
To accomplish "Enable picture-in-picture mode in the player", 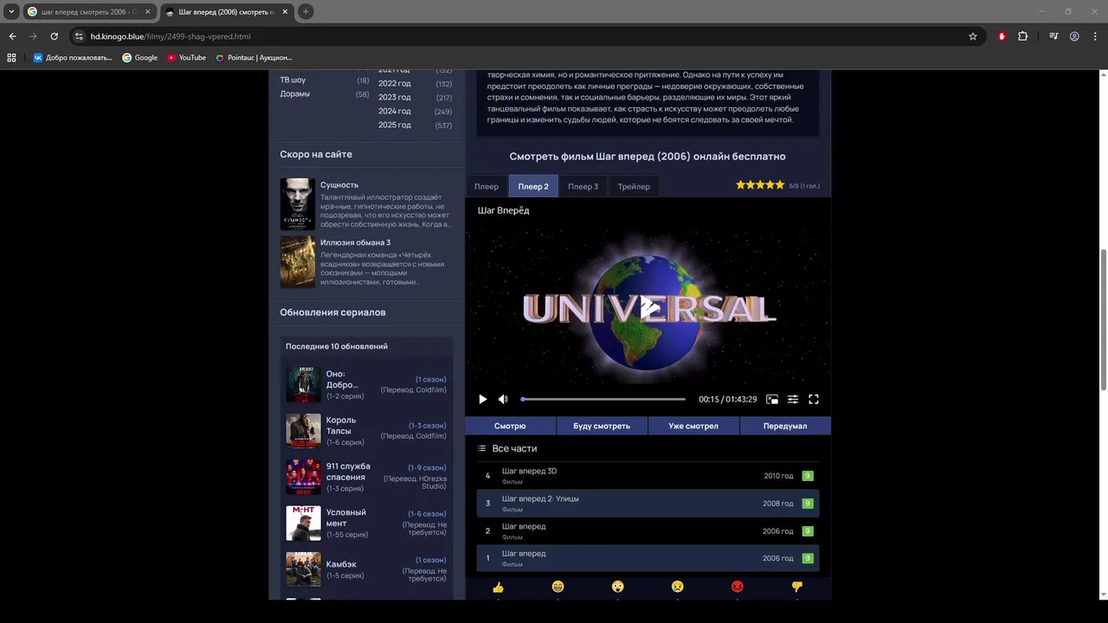I will pos(772,399).
